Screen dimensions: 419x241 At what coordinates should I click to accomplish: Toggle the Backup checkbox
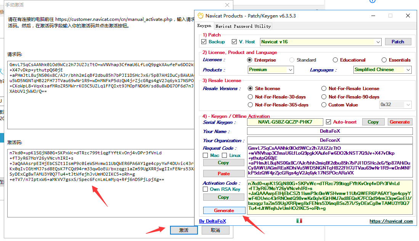tap(204, 42)
